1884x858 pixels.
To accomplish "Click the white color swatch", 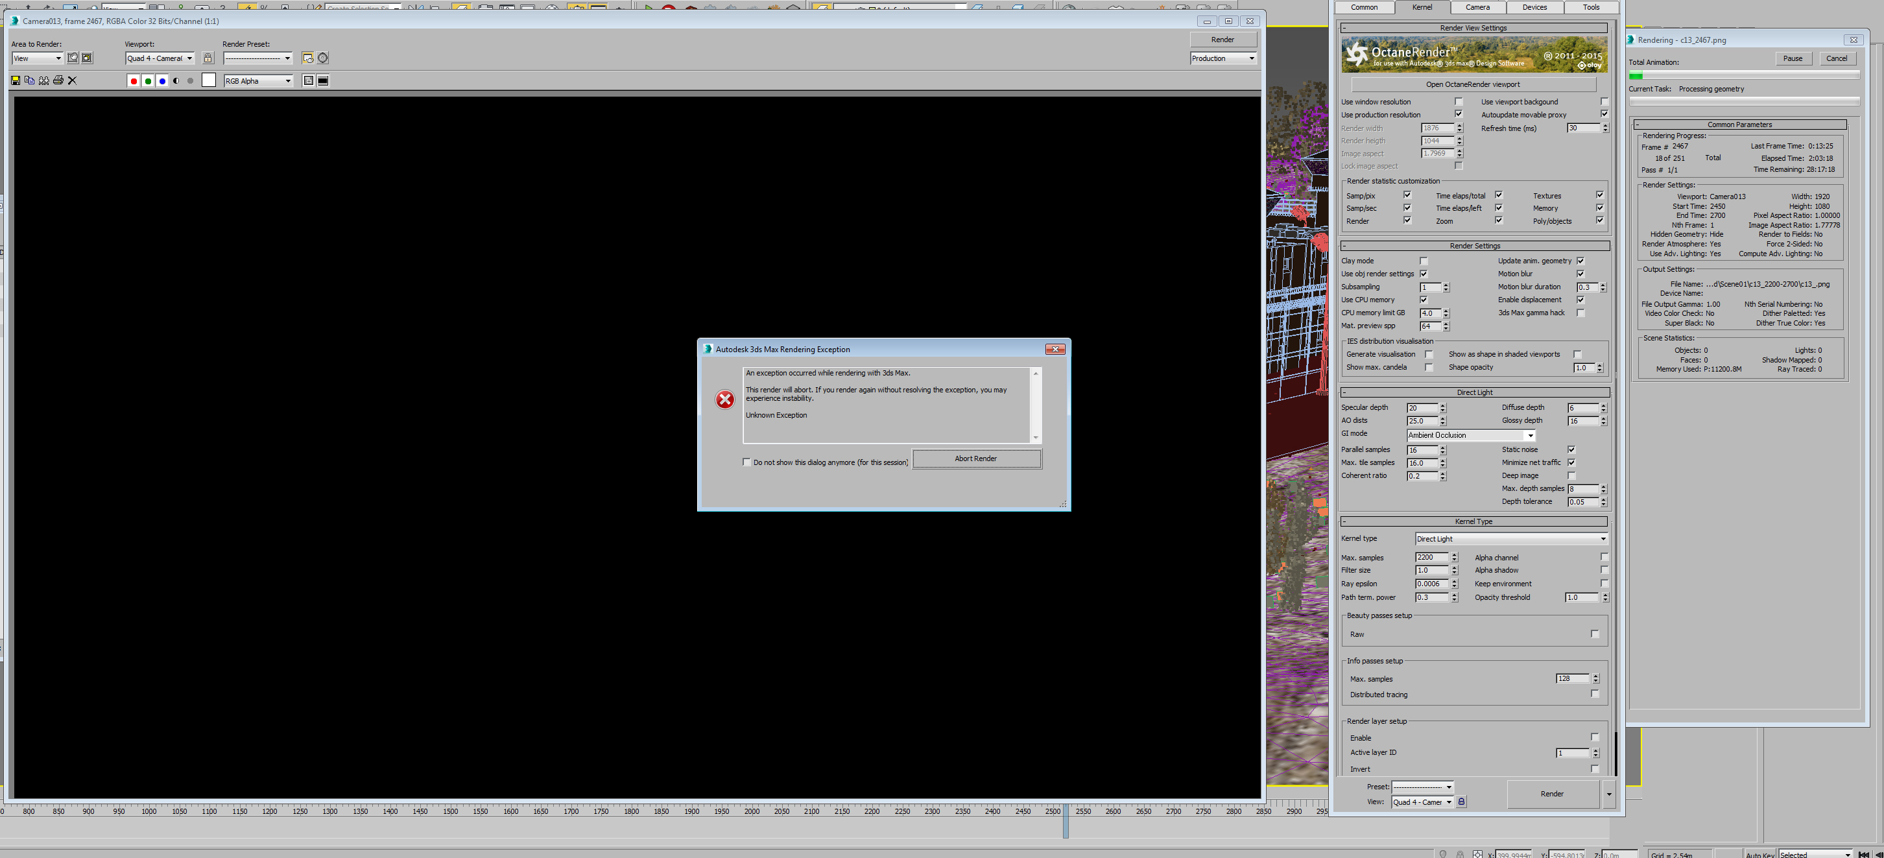I will pos(208,80).
